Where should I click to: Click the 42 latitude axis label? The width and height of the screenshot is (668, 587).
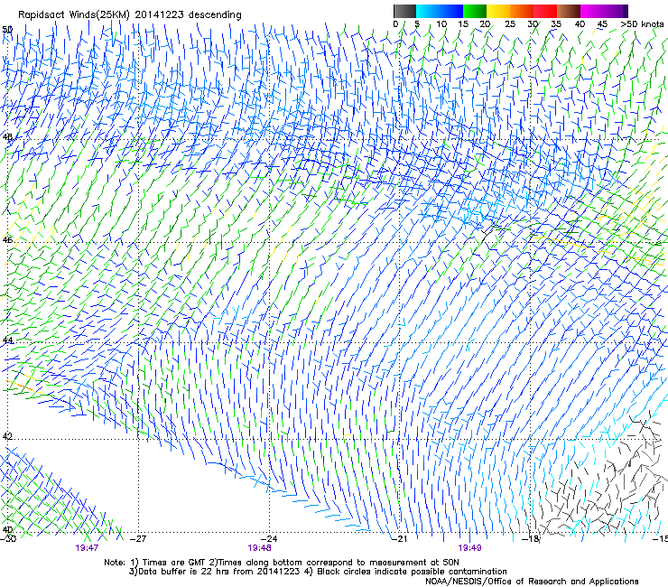click(7, 436)
